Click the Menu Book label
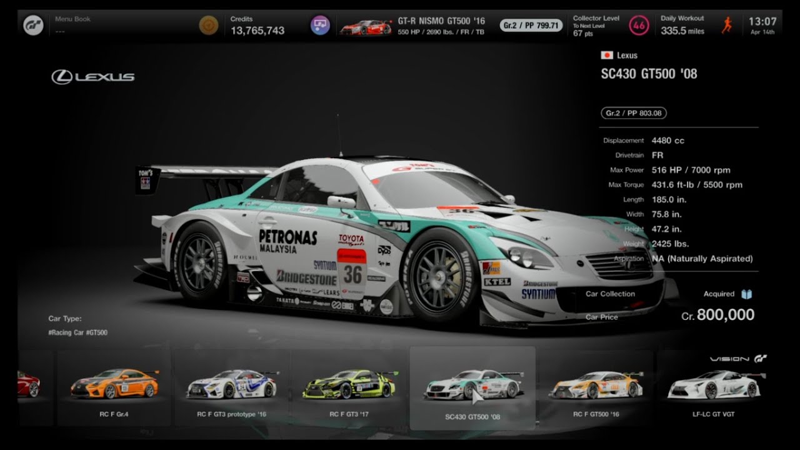This screenshot has width=800, height=450. (x=72, y=19)
